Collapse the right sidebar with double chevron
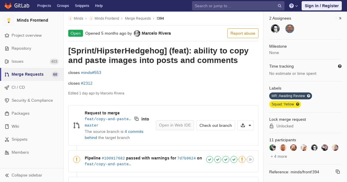This screenshot has width=347, height=182. click(340, 18)
